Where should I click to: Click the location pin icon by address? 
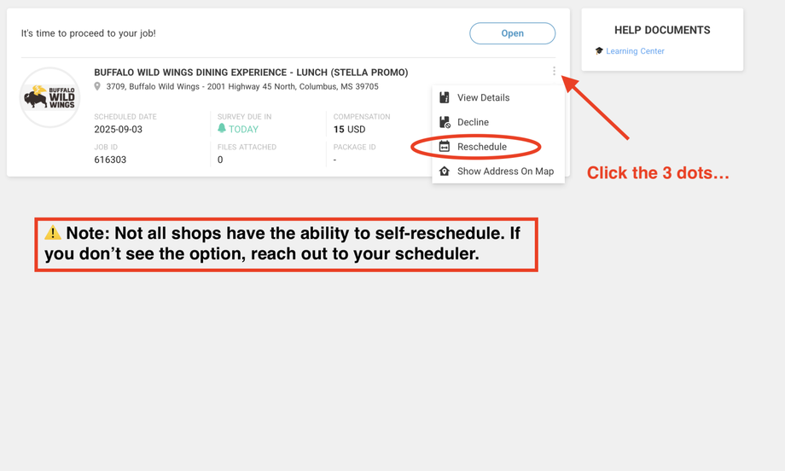point(97,86)
